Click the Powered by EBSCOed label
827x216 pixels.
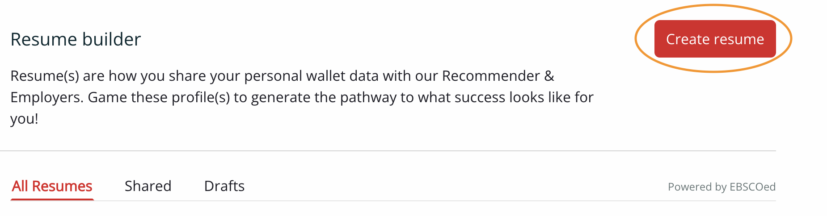[x=722, y=187]
